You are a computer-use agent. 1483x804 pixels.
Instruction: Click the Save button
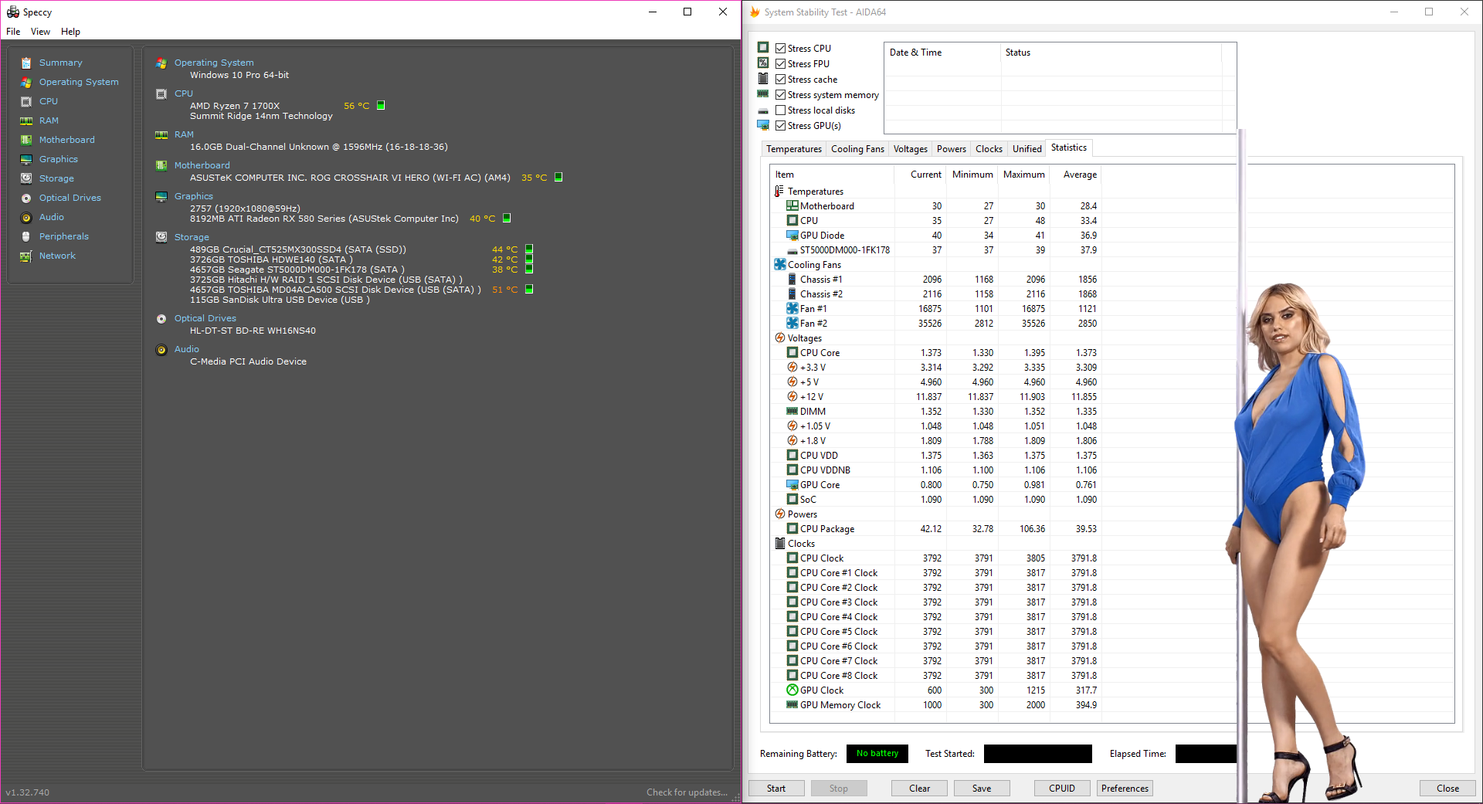coord(982,789)
